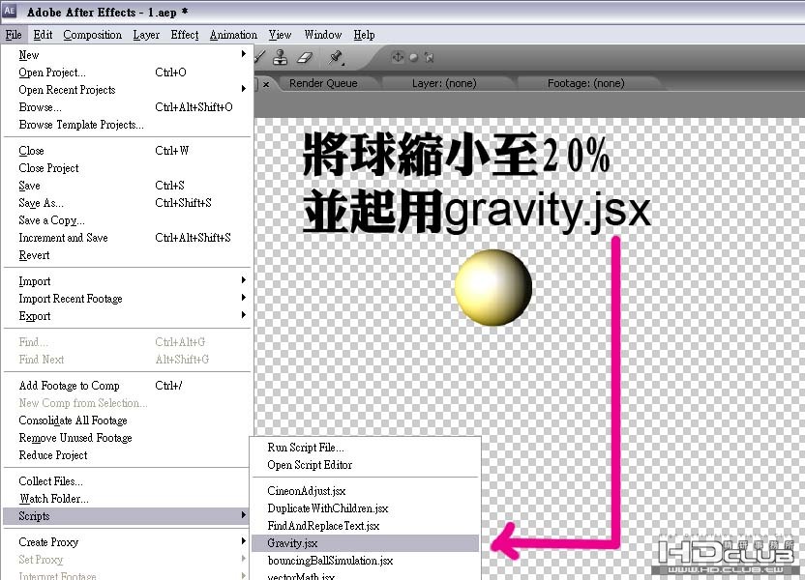The image size is (805, 580).
Task: Select Save As...
Action: pos(127,203)
